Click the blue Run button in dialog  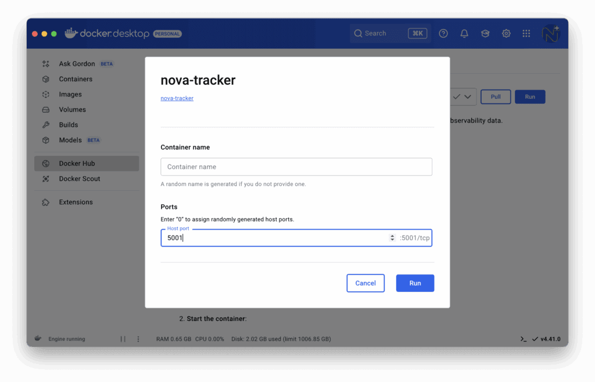[415, 283]
